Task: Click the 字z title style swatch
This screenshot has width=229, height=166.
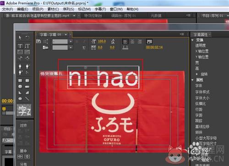Action: tap(24, 111)
